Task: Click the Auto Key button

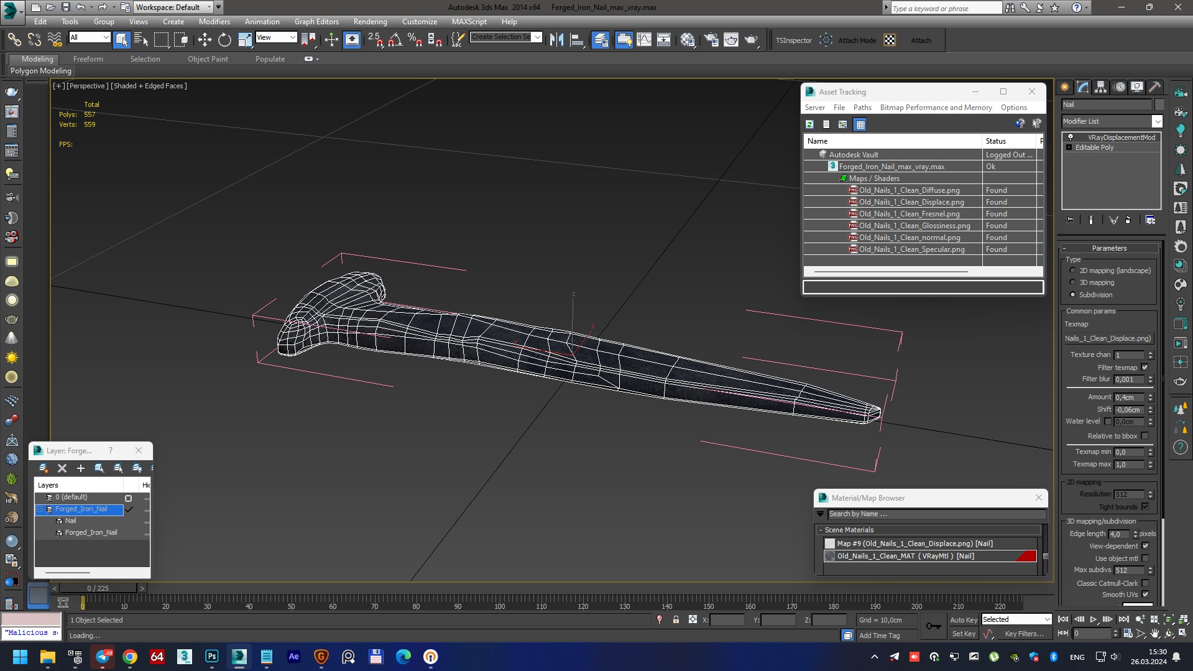Action: [963, 620]
